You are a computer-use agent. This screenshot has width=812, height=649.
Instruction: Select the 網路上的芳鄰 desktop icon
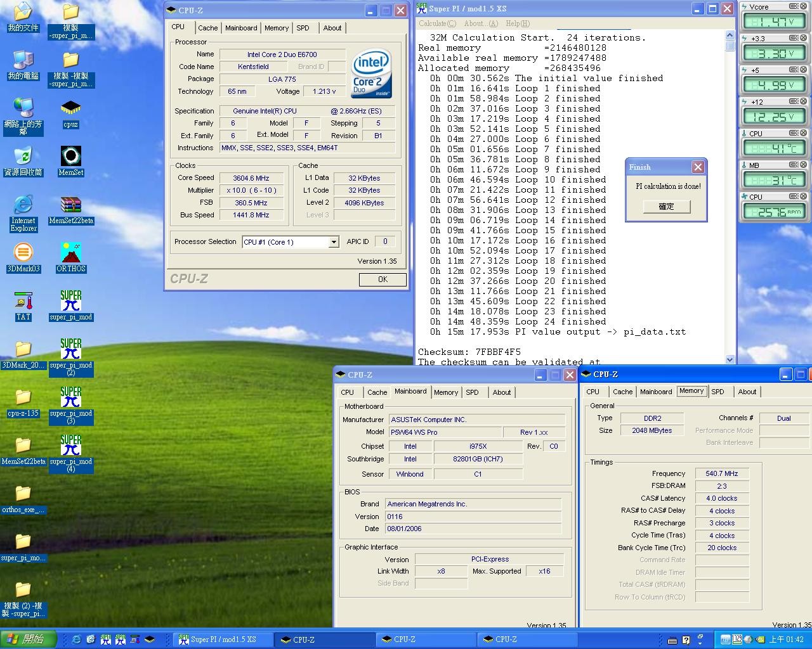coord(23,117)
